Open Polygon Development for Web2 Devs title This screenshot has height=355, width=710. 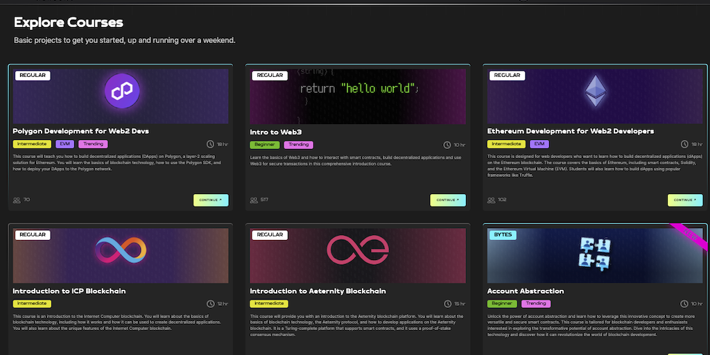coord(80,131)
